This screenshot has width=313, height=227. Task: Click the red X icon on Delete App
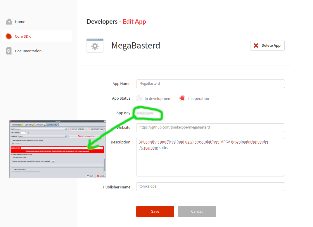point(256,46)
